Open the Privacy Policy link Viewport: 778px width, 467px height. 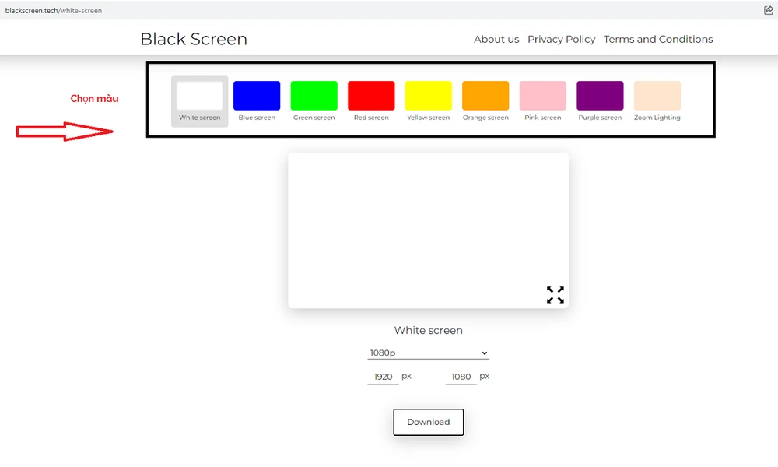561,39
